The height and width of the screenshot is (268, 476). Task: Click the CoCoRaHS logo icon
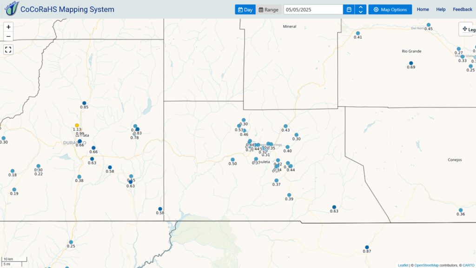pyautogui.click(x=12, y=8)
